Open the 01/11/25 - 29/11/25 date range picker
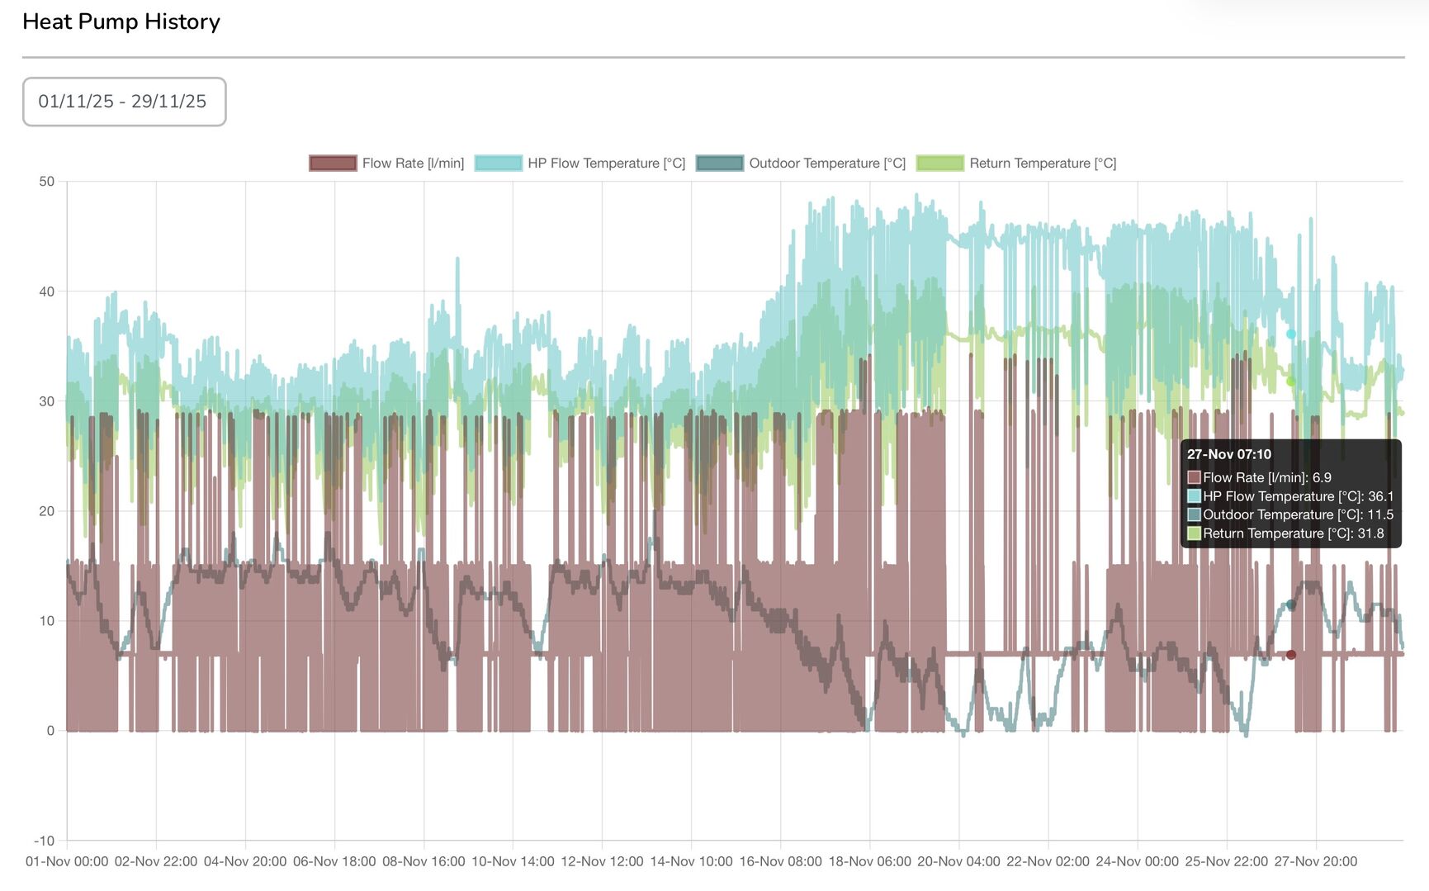1429x891 pixels. (x=124, y=102)
